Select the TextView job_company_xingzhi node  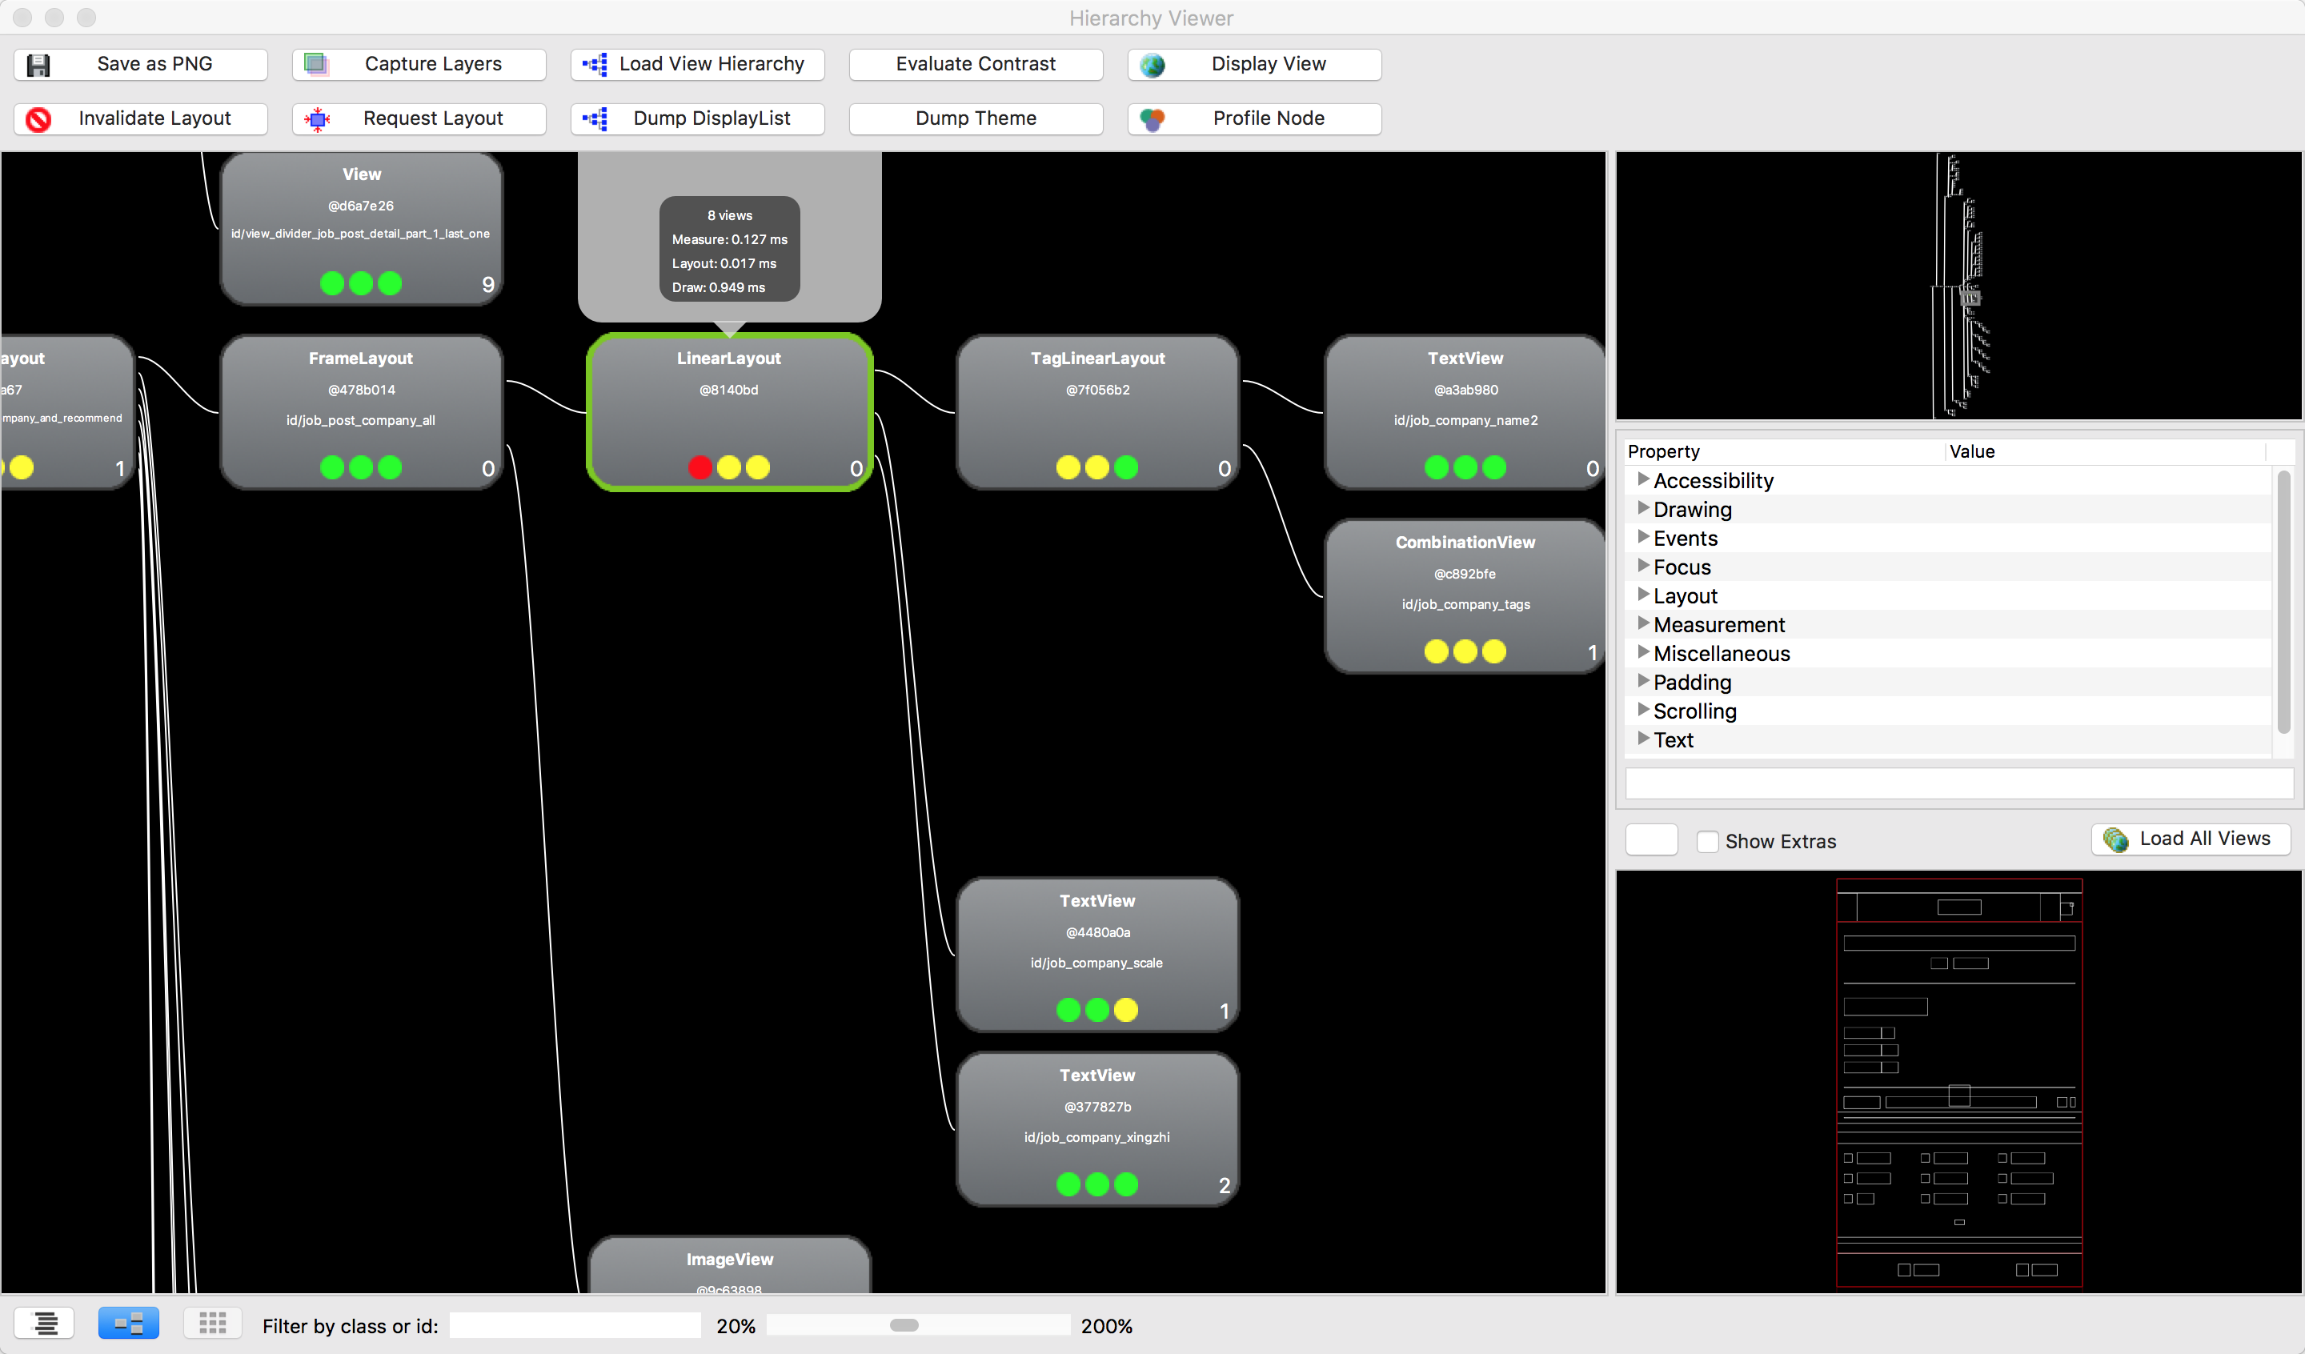pos(1097,1130)
